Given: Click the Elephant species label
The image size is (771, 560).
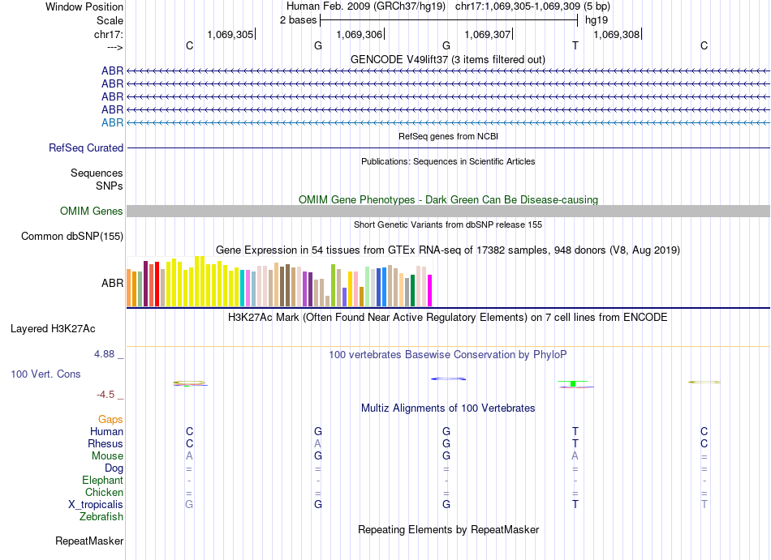Looking at the screenshot, I should coord(102,480).
